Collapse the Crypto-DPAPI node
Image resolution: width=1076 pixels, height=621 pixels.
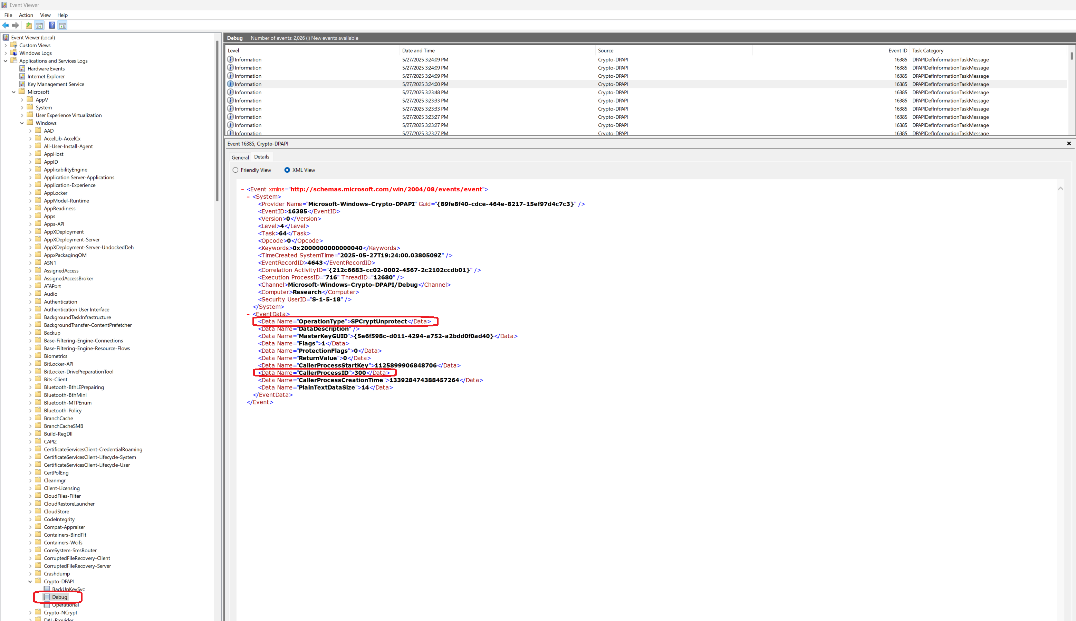click(30, 581)
